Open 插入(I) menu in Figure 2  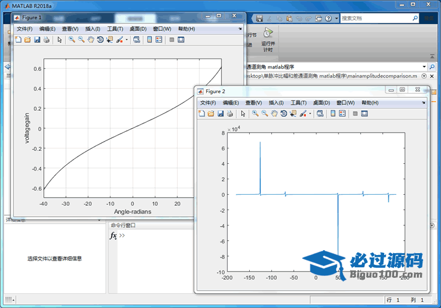click(276, 103)
